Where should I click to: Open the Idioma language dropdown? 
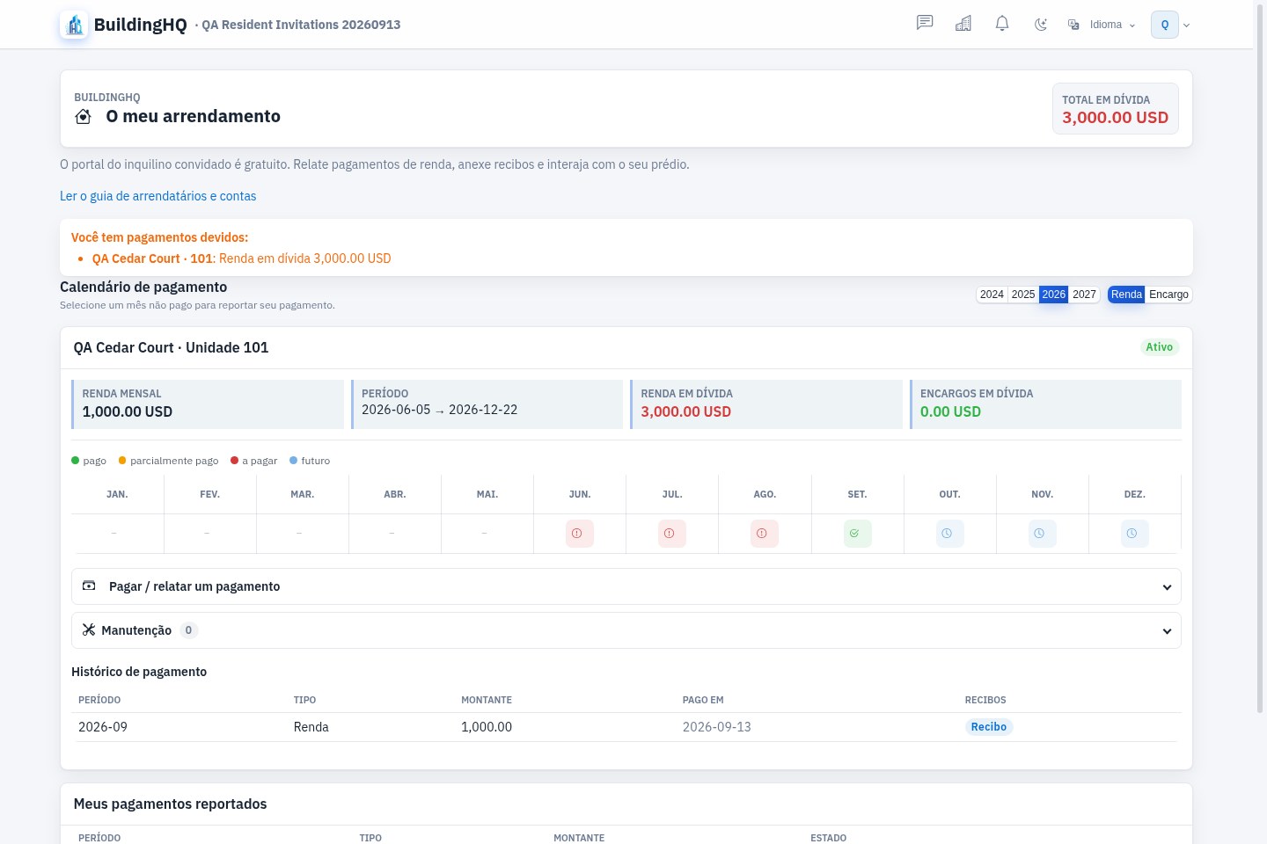tap(1102, 25)
